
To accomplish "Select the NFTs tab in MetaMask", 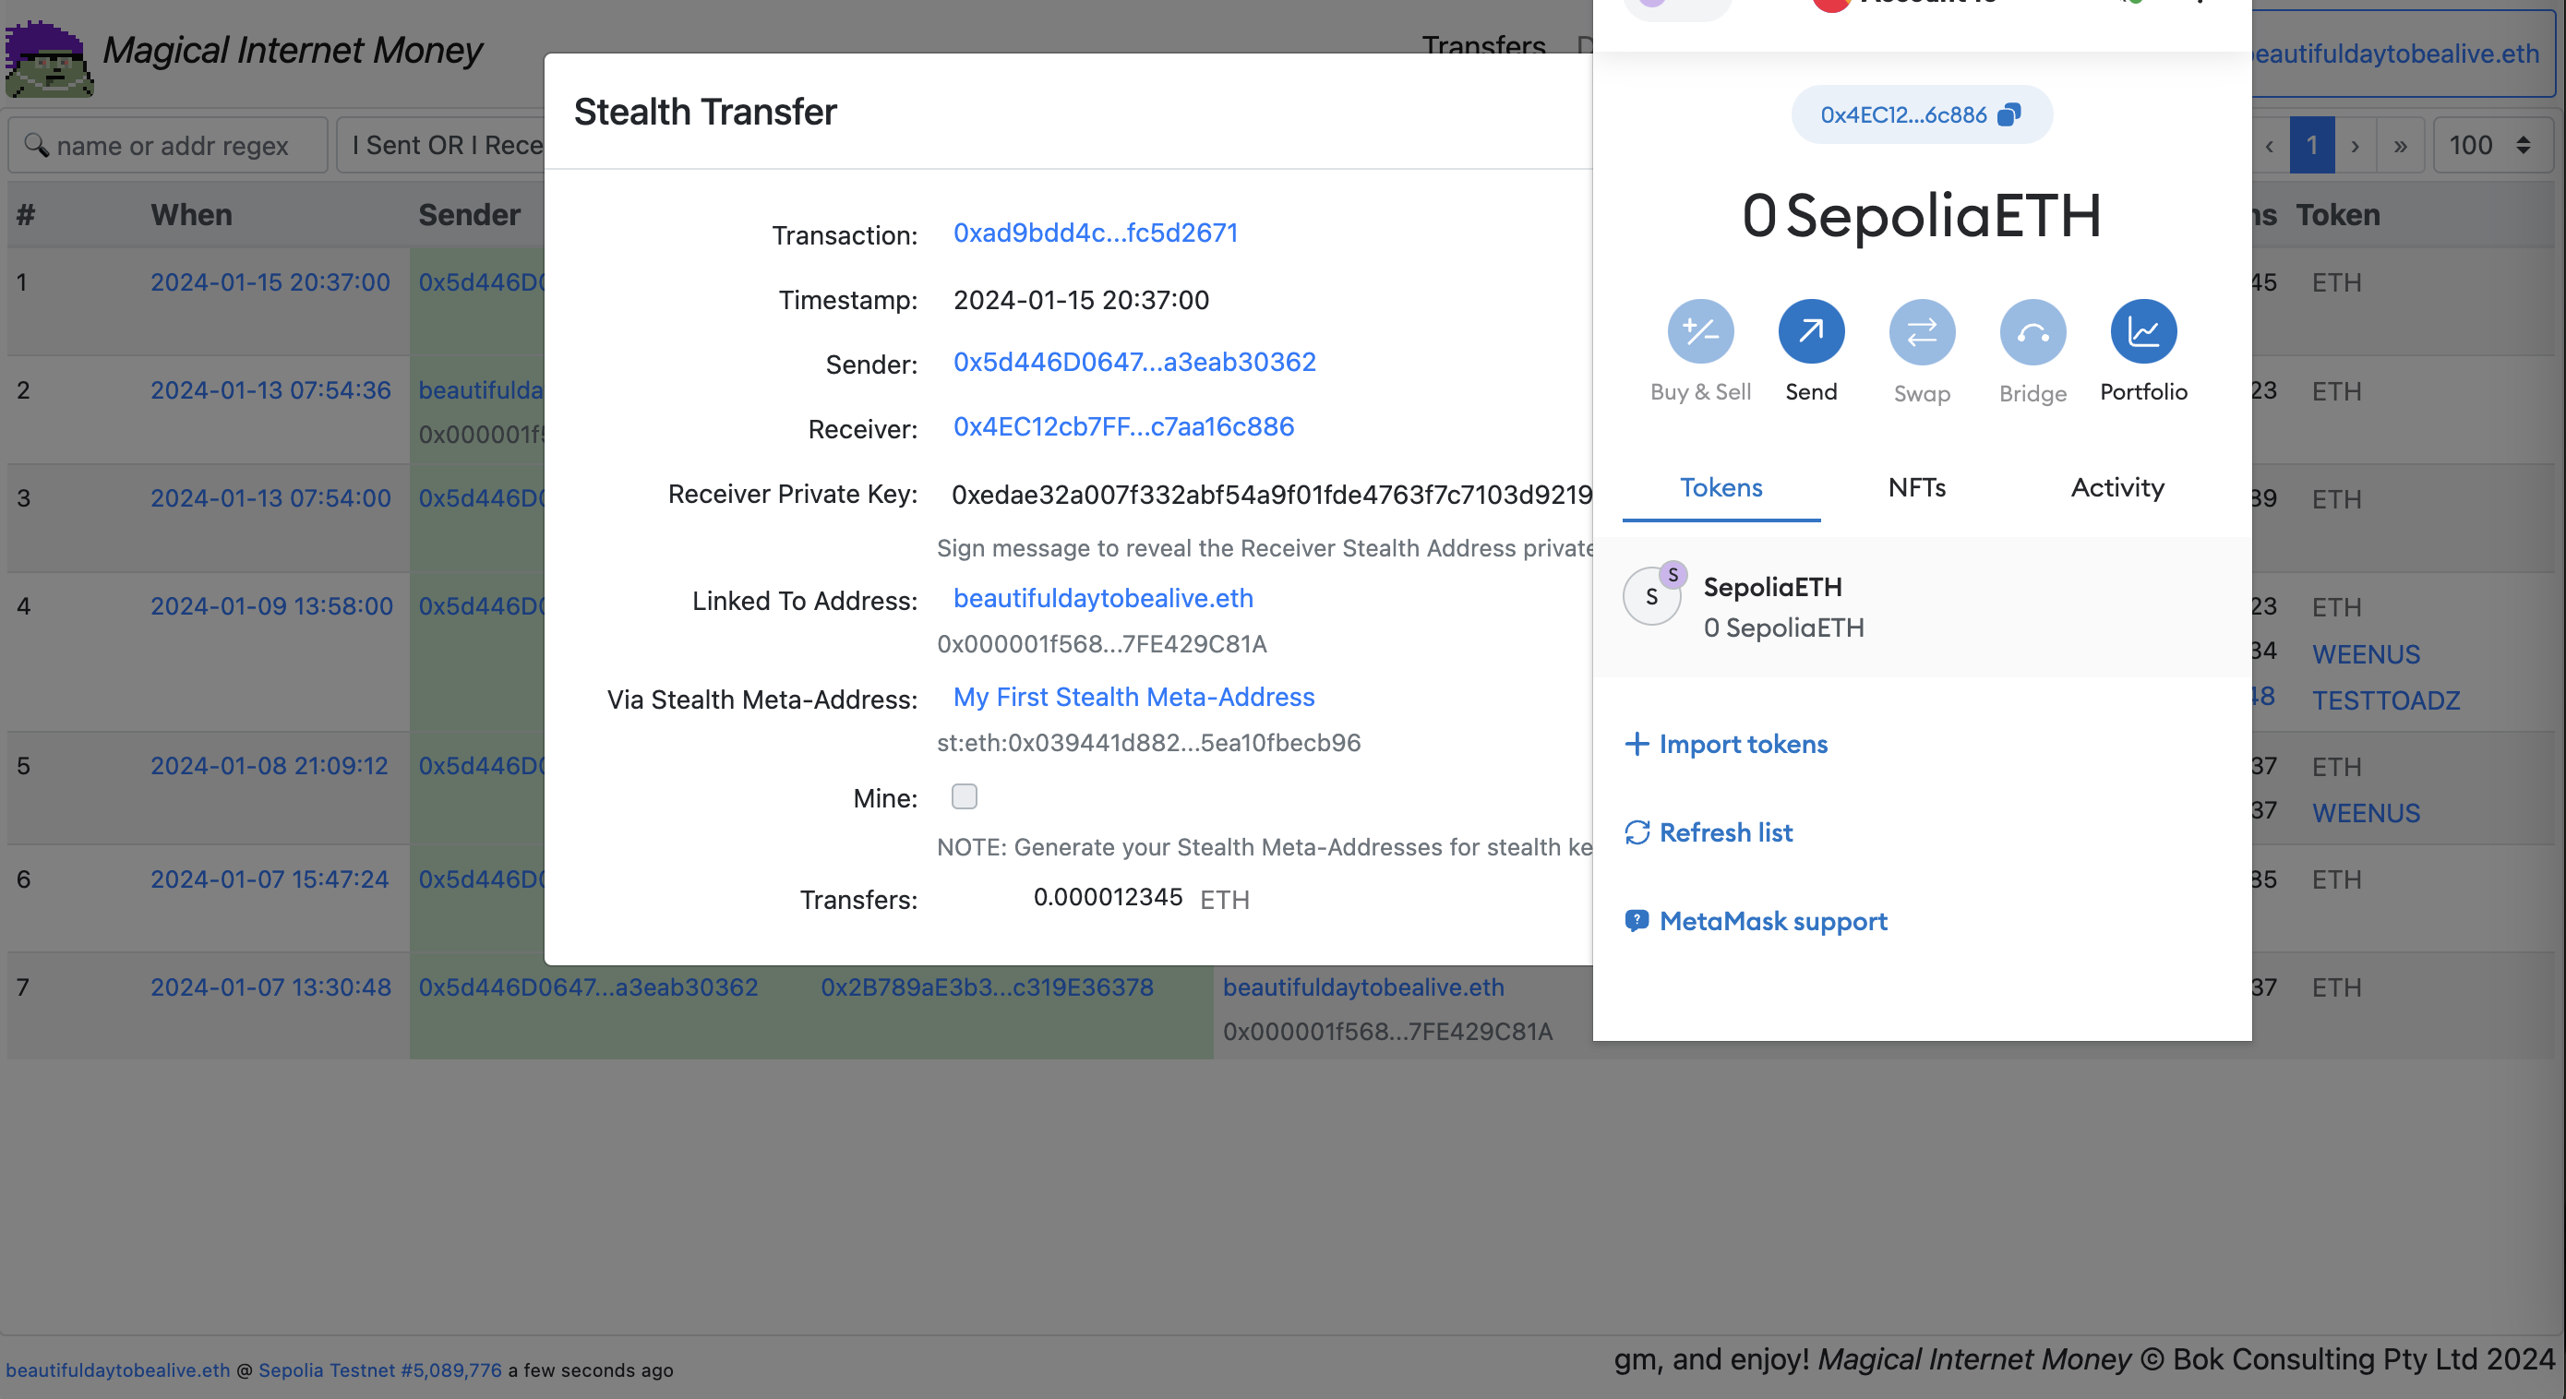I will tap(1914, 485).
